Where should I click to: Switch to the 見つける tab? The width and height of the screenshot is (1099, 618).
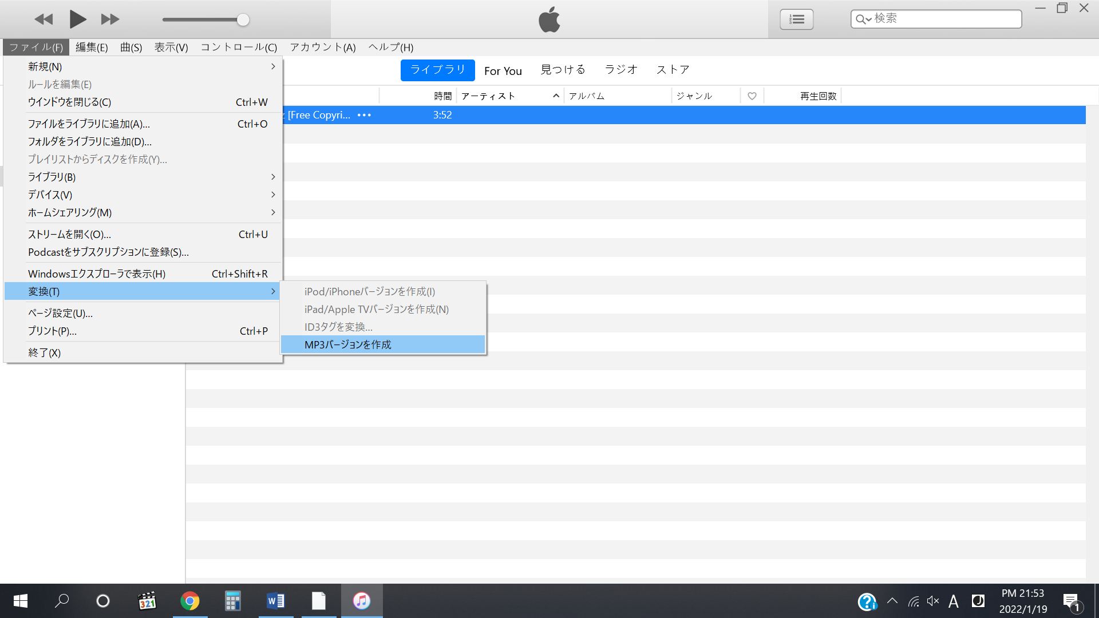(x=563, y=70)
